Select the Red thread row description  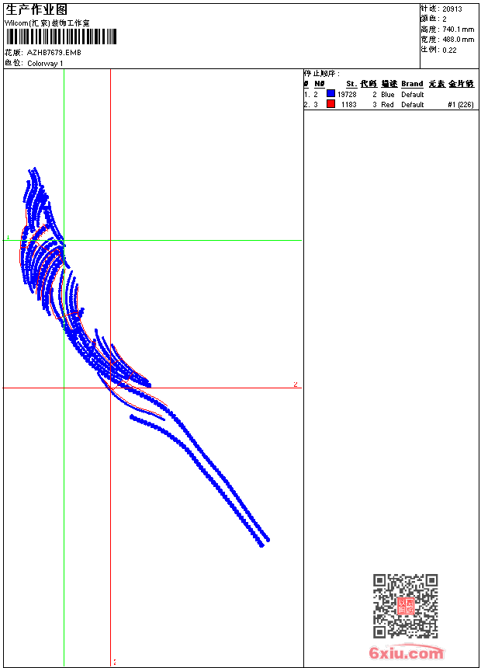coord(387,104)
